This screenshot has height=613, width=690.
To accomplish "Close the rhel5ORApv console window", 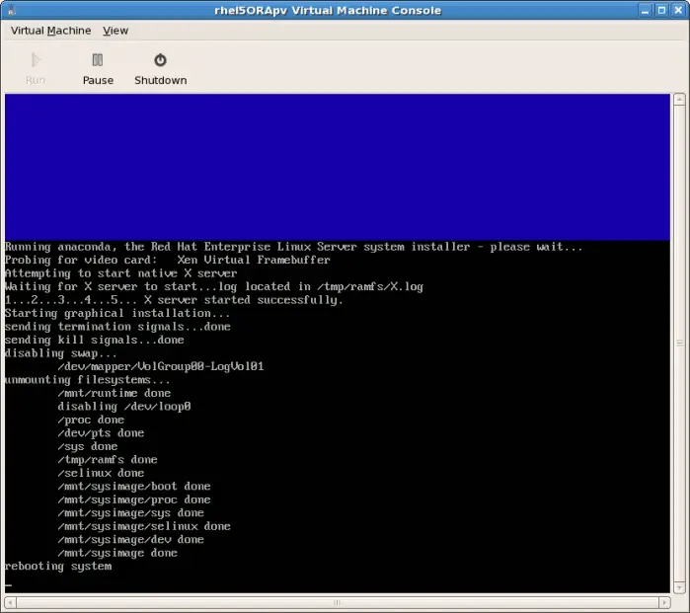I will coord(676,10).
